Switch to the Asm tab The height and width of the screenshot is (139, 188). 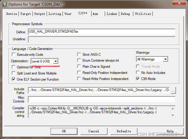click(95, 14)
